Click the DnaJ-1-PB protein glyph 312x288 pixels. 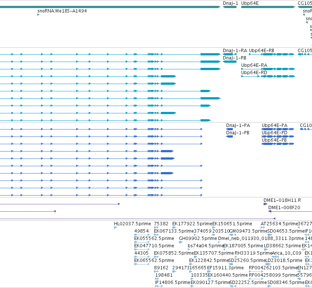[230, 136]
